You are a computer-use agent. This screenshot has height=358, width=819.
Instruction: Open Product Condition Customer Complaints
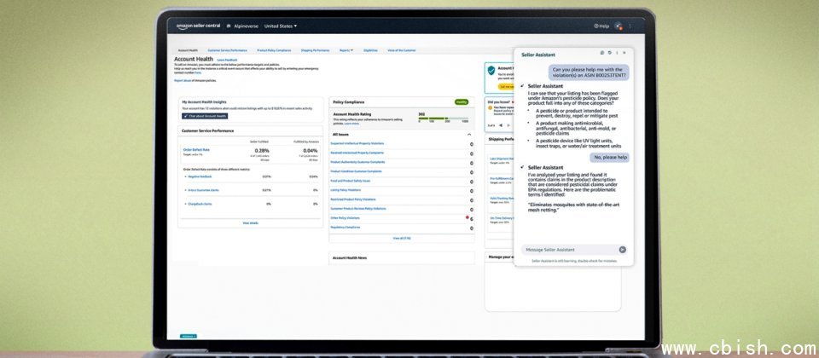[x=356, y=171]
